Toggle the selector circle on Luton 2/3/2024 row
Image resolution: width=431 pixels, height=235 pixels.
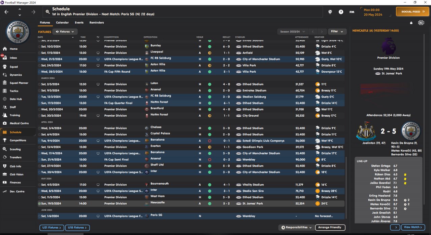click(x=39, y=84)
